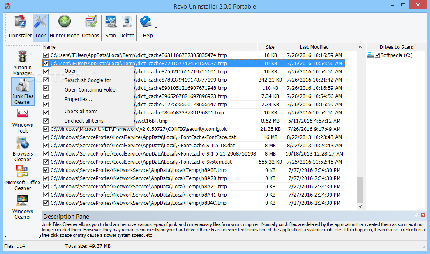Start Scan for junk files
Viewport: 430px width, 254px height.
click(111, 27)
